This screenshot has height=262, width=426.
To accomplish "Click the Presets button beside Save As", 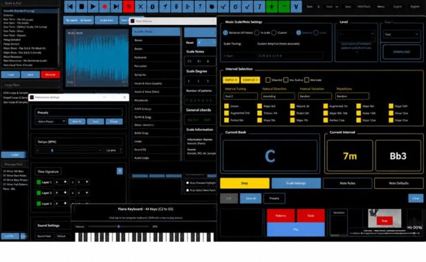I will [274, 199].
